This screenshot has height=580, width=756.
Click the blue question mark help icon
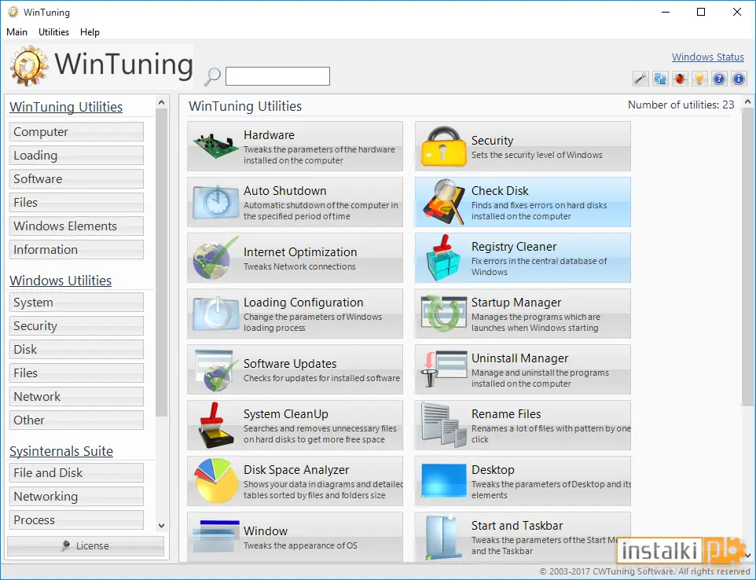[719, 79]
